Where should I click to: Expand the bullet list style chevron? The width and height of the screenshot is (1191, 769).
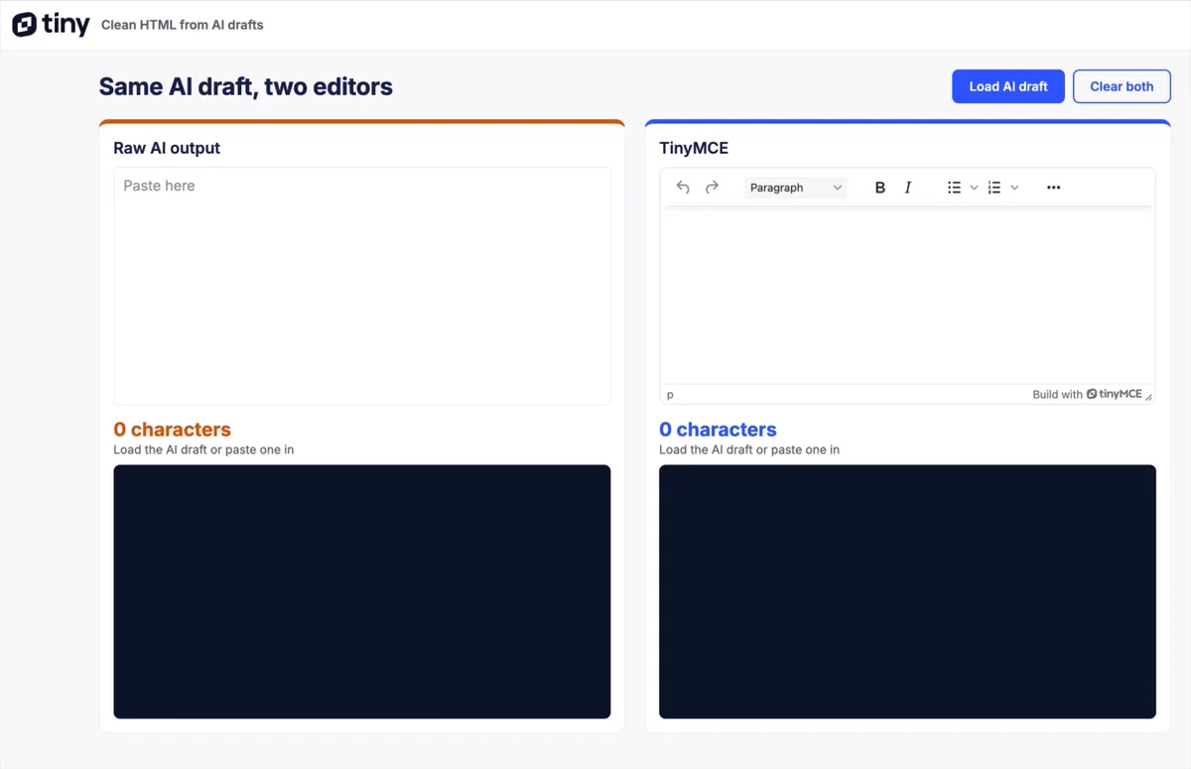(974, 188)
